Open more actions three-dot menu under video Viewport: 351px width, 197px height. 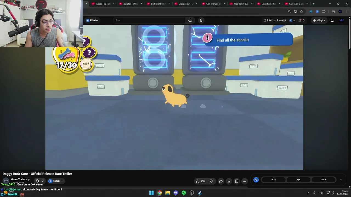pyautogui.click(x=245, y=181)
